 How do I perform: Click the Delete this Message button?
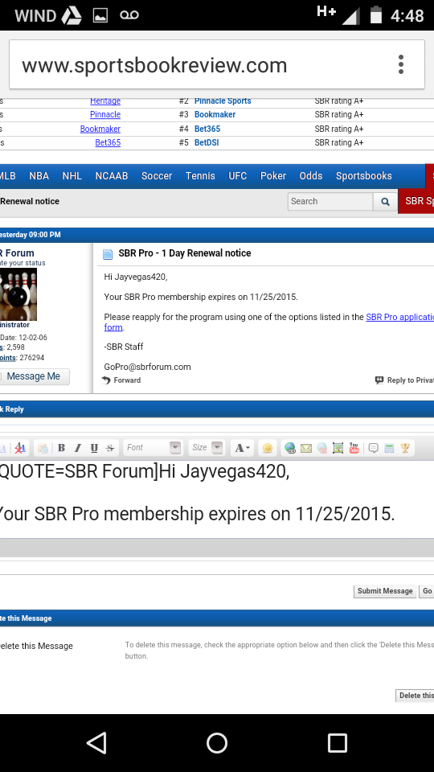point(416,695)
